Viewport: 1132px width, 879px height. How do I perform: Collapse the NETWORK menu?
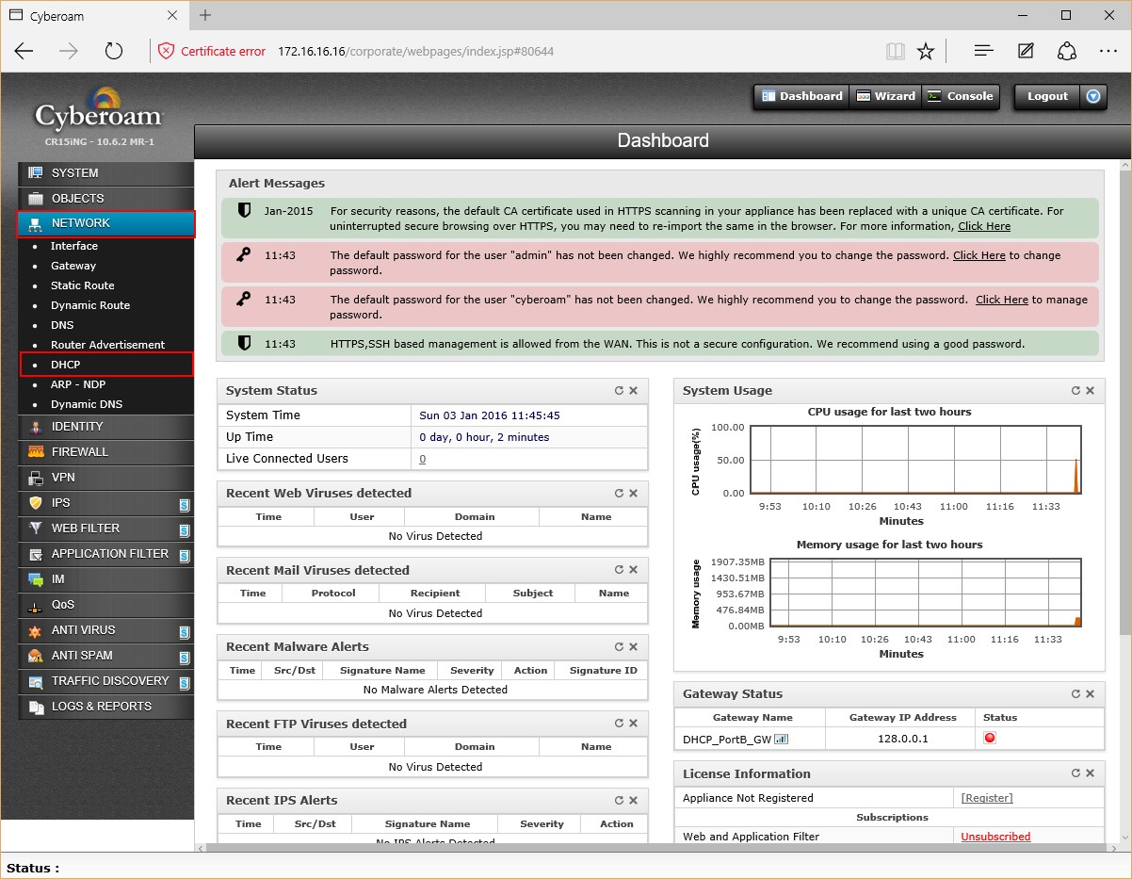pyautogui.click(x=105, y=223)
